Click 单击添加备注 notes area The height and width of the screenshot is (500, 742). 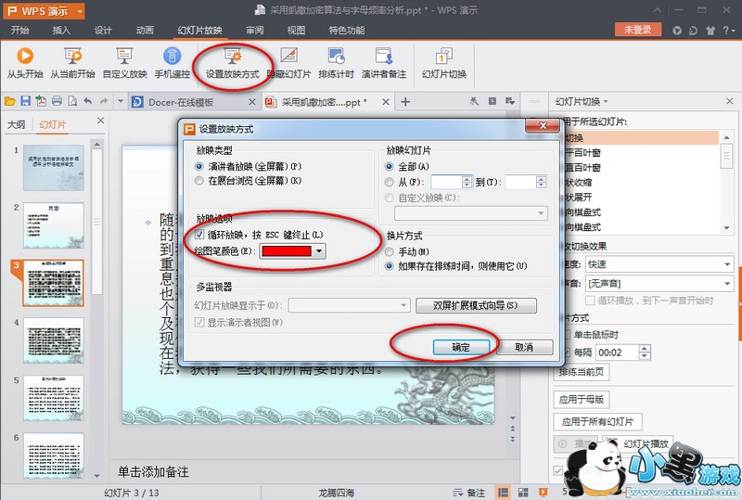click(x=153, y=471)
